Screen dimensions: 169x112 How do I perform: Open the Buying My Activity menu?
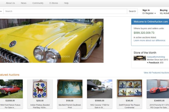point(164,12)
